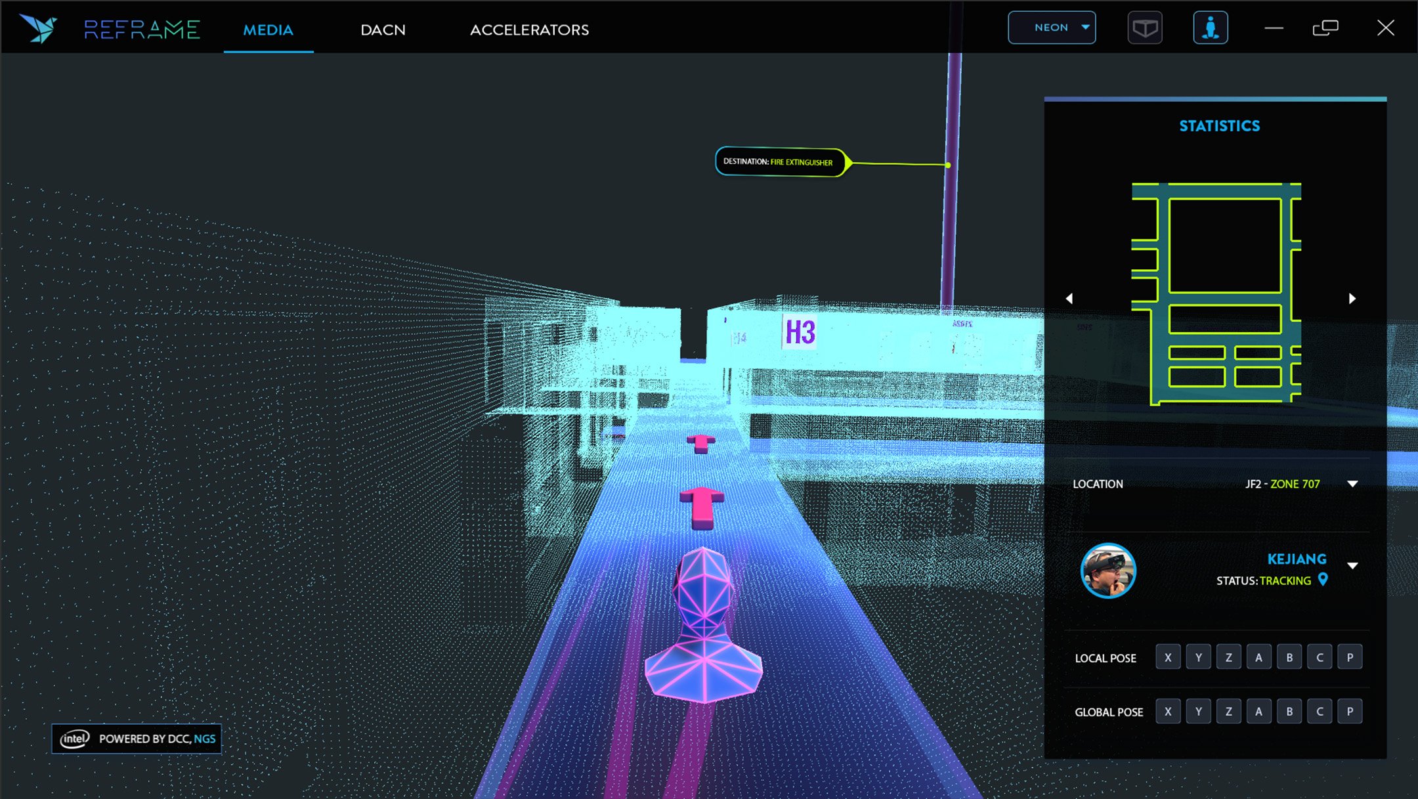Click the Destination Fire Extinguisher label
The image size is (1418, 799).
click(x=779, y=162)
